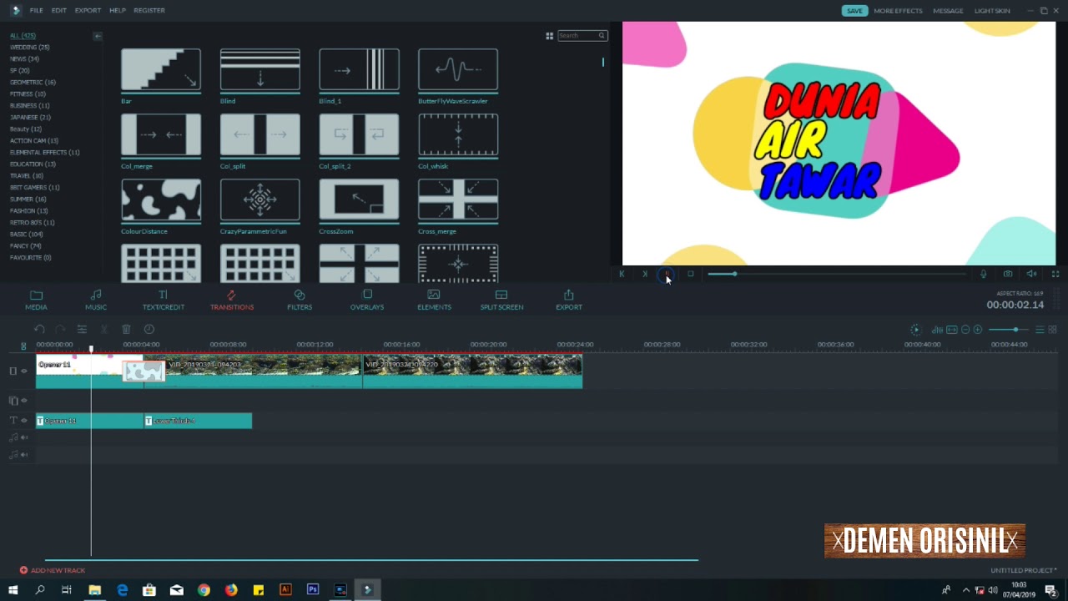The image size is (1068, 601).
Task: Click the transitions Search field
Action: pos(582,36)
